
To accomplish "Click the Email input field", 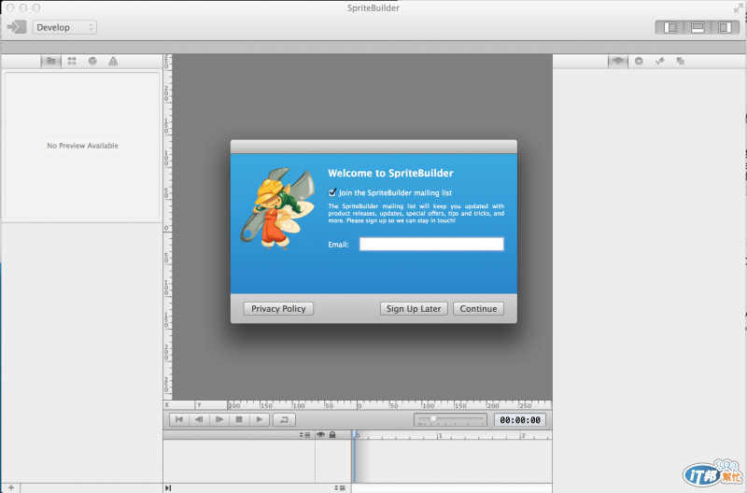I will [431, 244].
